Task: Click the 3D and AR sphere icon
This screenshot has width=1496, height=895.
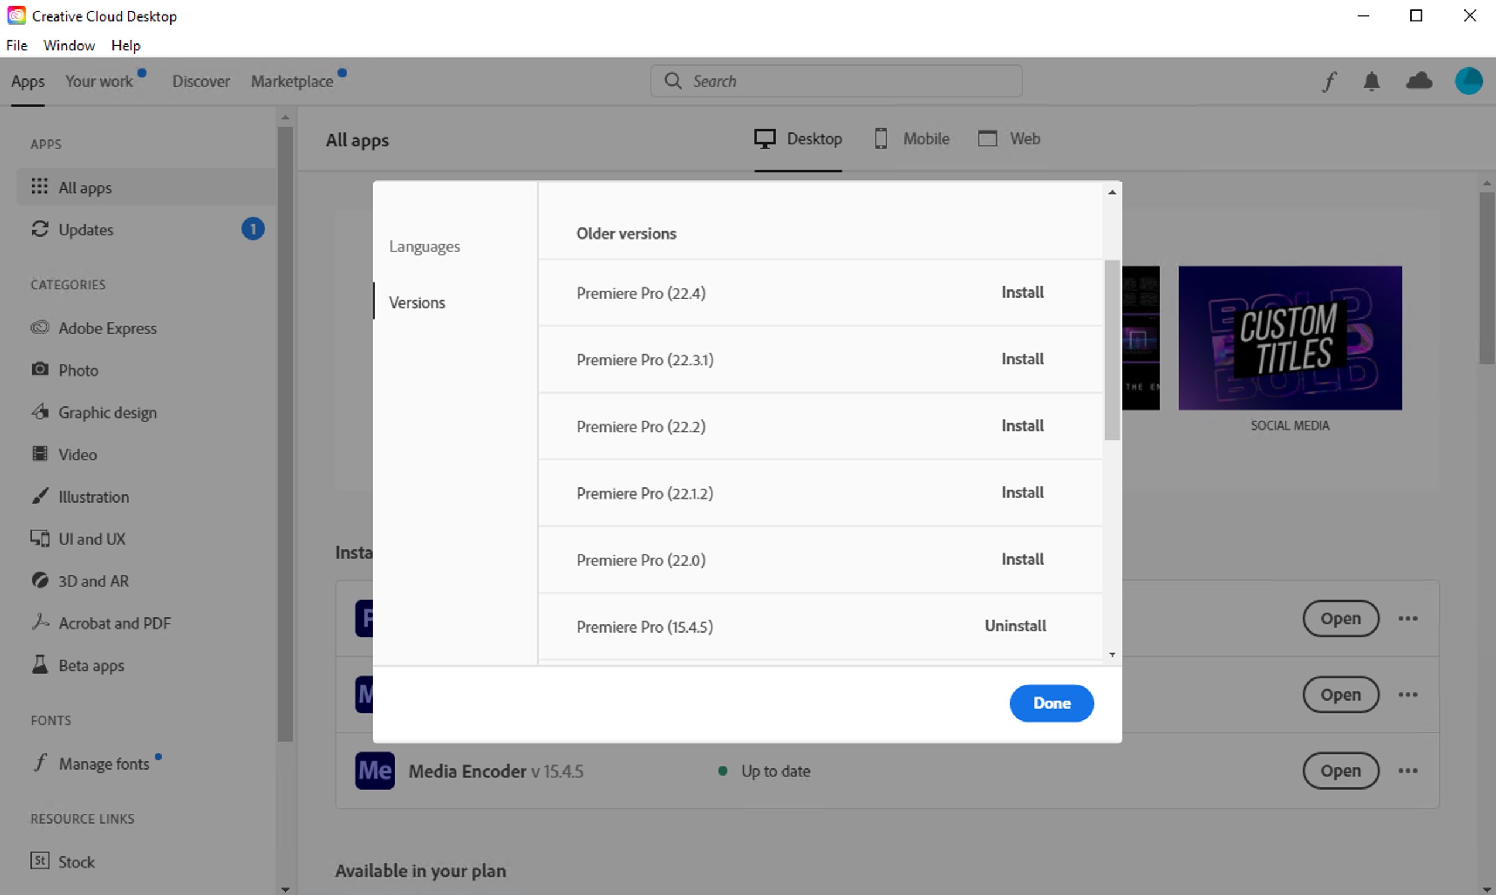Action: tap(40, 580)
